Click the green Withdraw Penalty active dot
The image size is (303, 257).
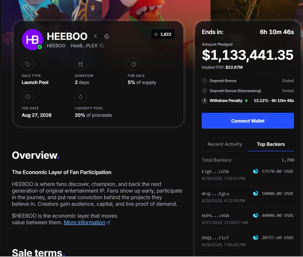246,101
